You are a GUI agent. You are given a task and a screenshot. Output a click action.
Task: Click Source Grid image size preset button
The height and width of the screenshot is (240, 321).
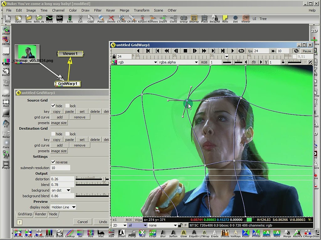coord(59,123)
